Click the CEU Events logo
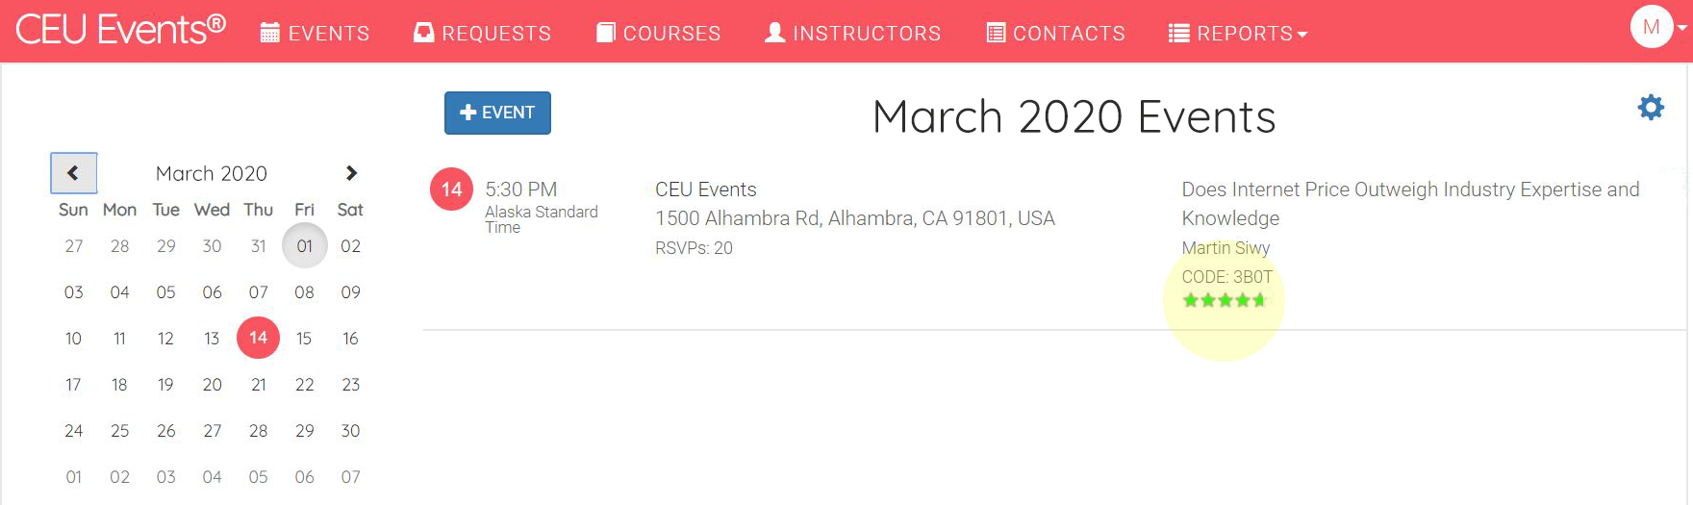 (x=121, y=30)
